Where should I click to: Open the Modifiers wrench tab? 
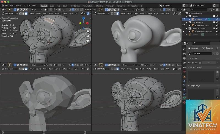tap(184, 81)
